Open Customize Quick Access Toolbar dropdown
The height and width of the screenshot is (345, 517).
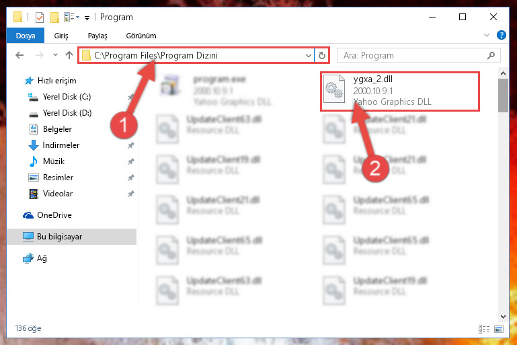tap(87, 17)
